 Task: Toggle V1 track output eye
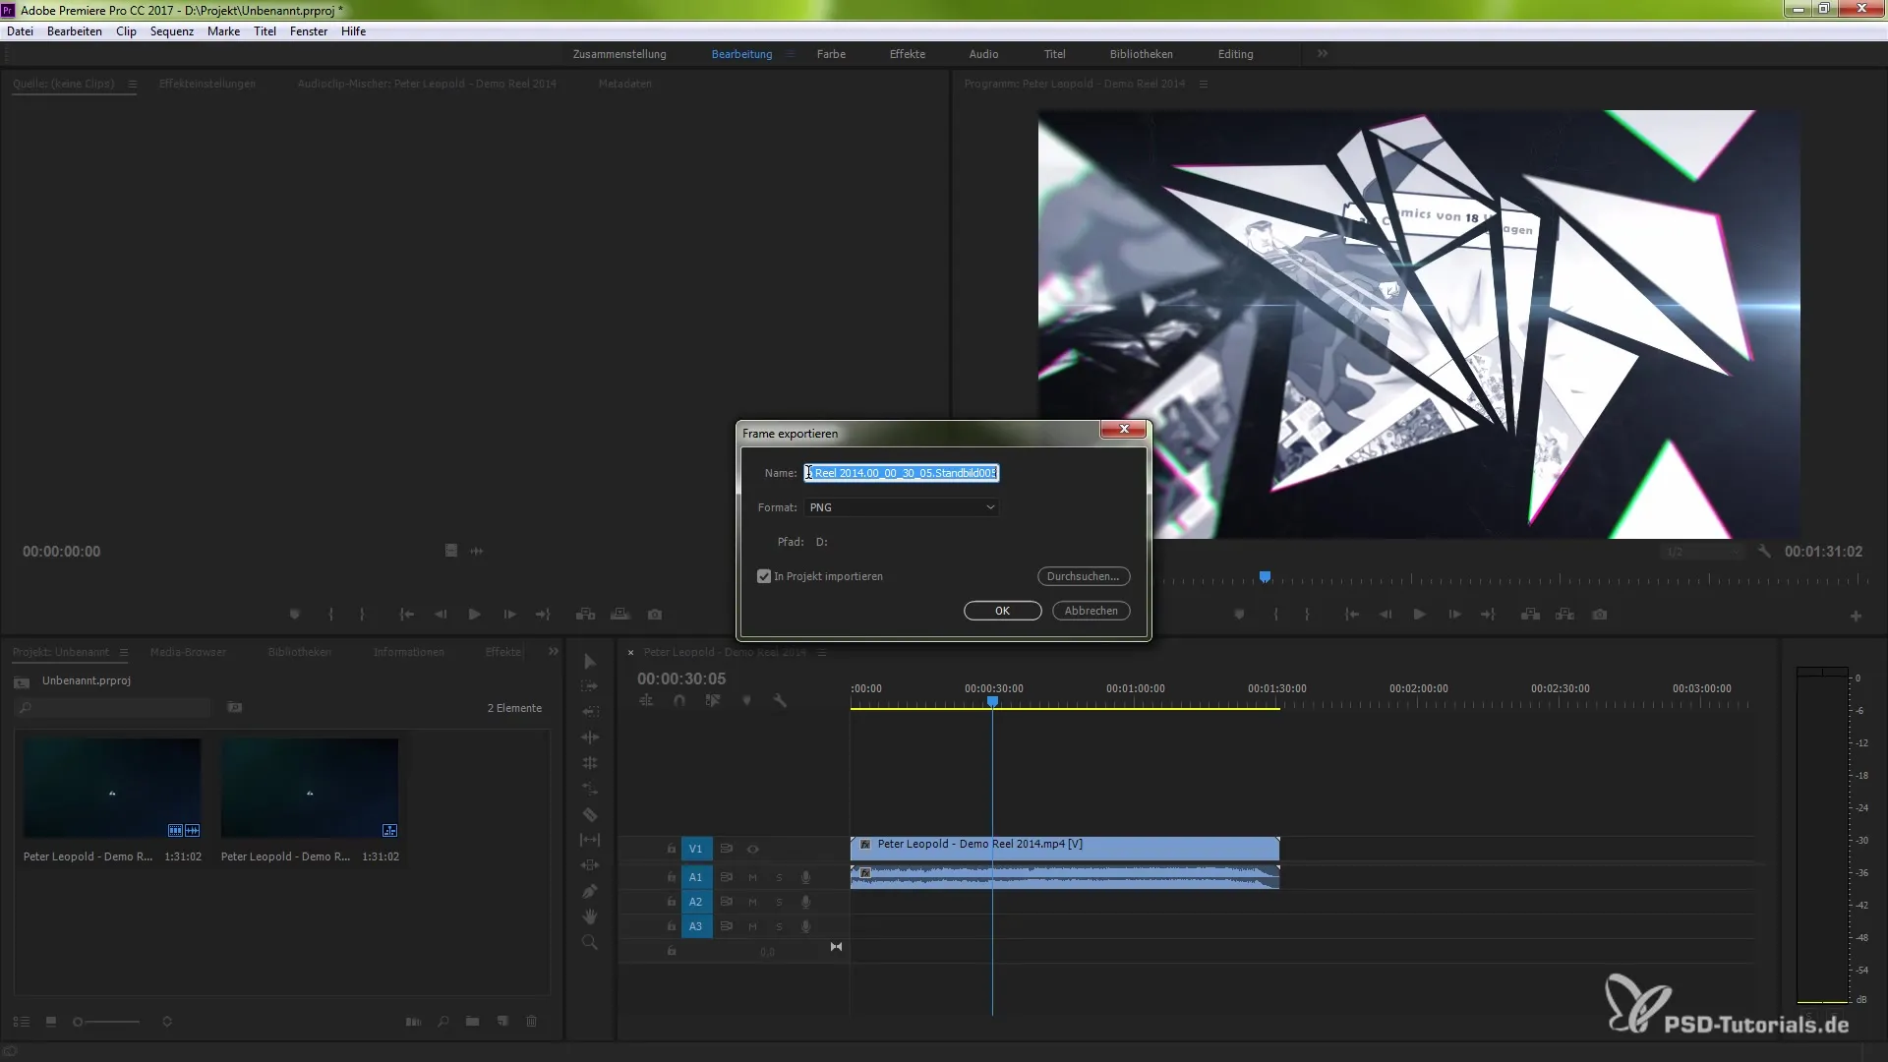pos(753,849)
